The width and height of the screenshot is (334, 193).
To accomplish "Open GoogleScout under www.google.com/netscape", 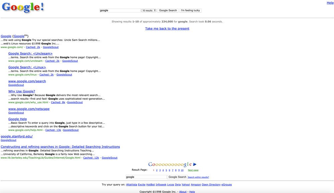I will 16,113.
